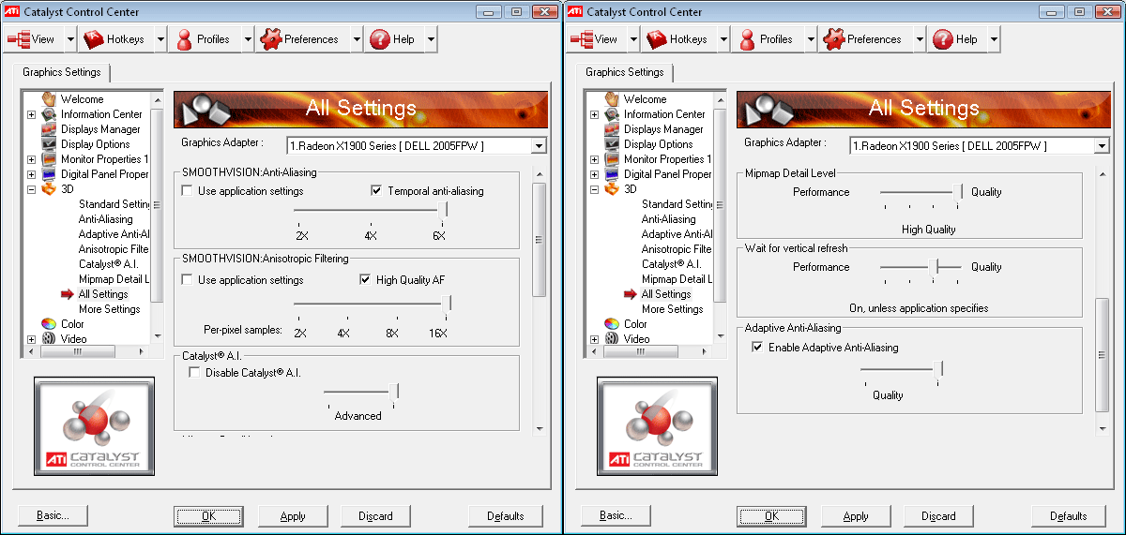The height and width of the screenshot is (535, 1126).
Task: Toggle Use application settings under Anti-Aliasing
Action: pos(188,191)
